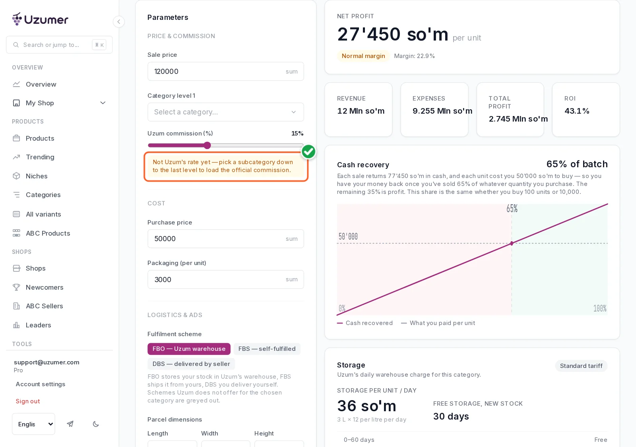Screen dimensions: 636x447
Task: Click the Cash recovered legend label
Action: point(369,323)
